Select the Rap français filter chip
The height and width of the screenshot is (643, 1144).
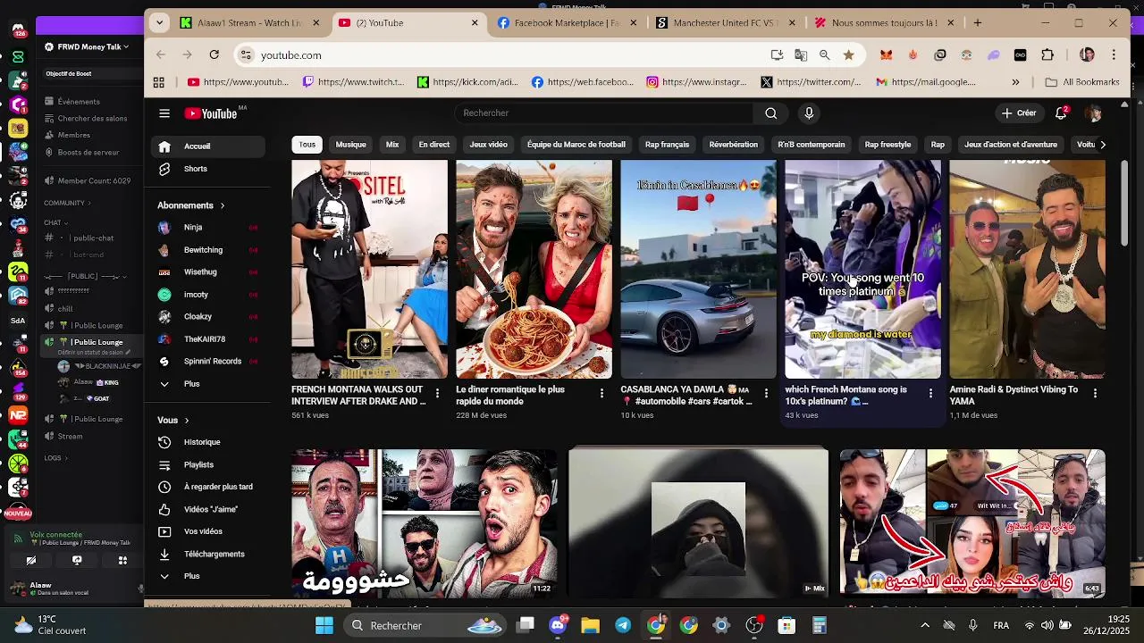pos(667,145)
